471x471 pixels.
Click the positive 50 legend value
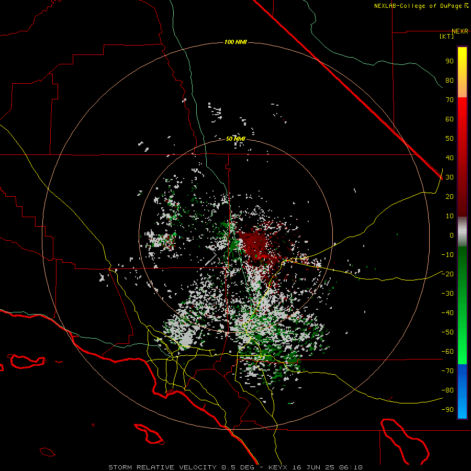click(450, 139)
